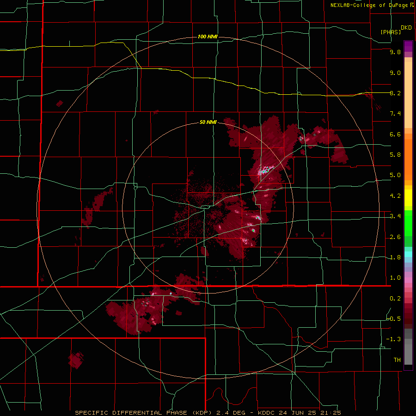This screenshot has width=416, height=416.
Task: Click the 4.2 scale value
Action: tap(395, 196)
